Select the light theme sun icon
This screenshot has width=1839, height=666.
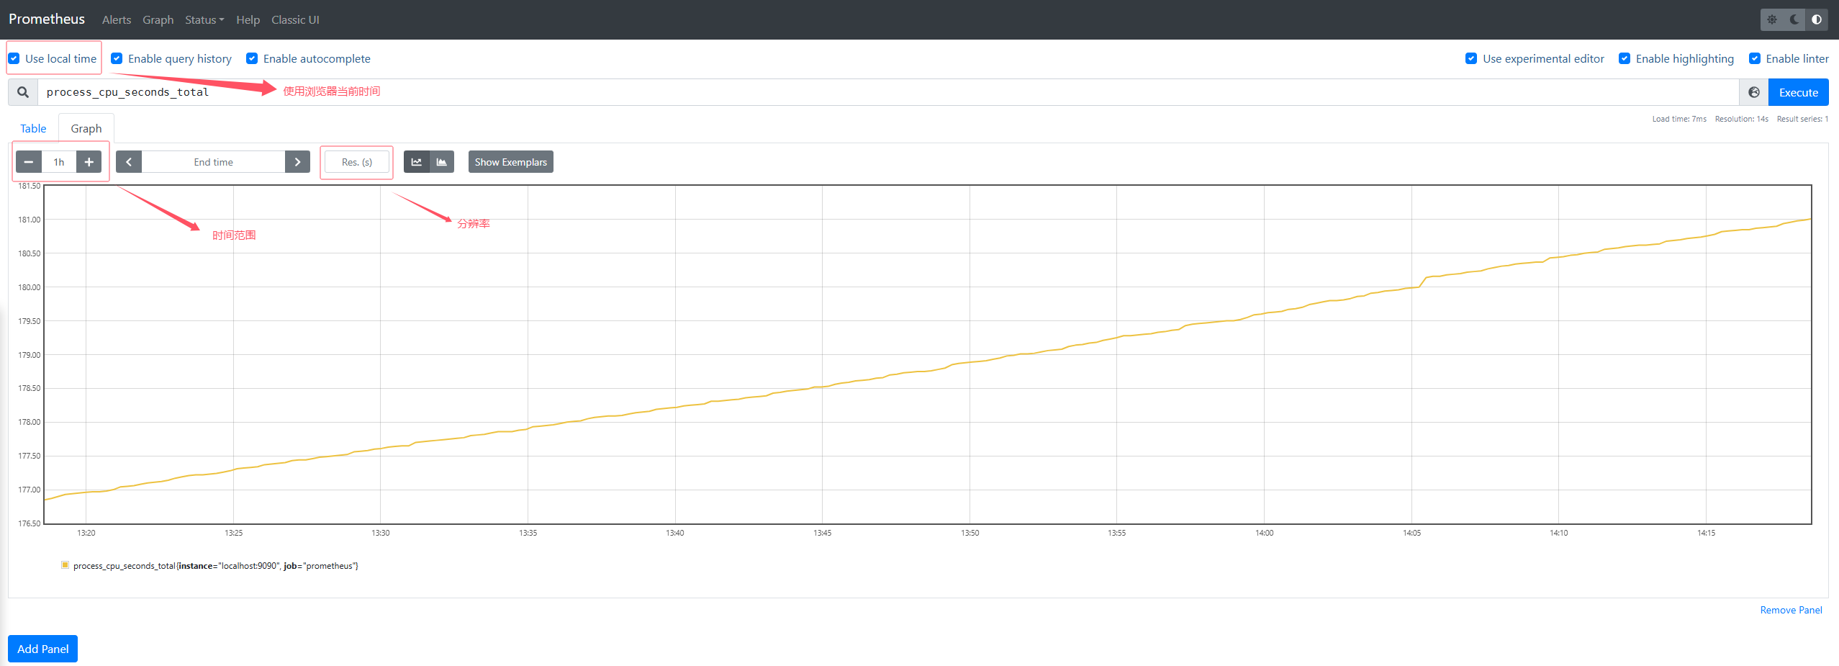1772,19
